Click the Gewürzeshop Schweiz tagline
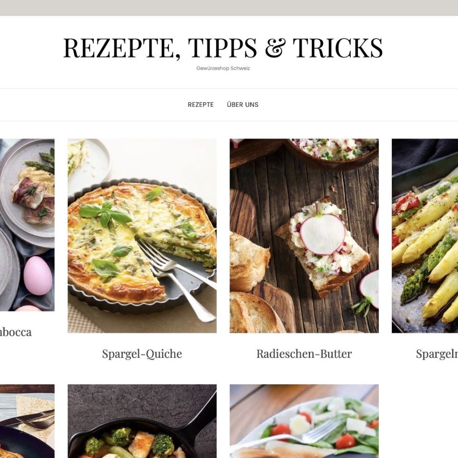This screenshot has width=458, height=458. click(223, 68)
